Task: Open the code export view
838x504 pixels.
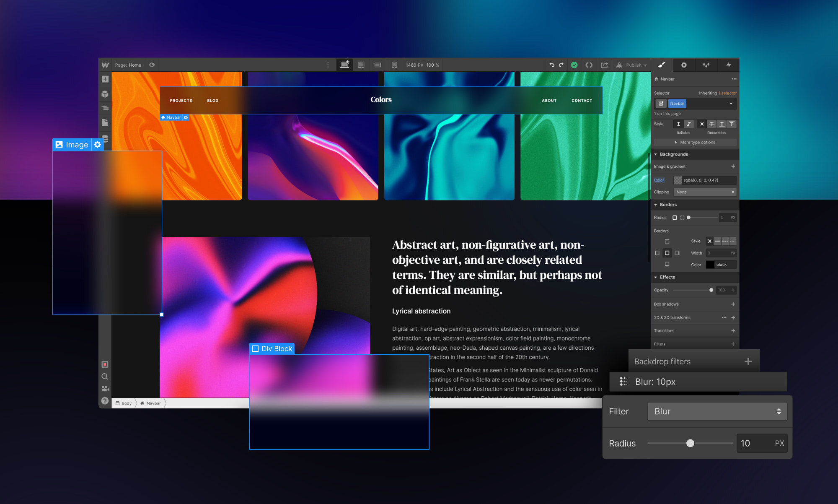Action: pyautogui.click(x=589, y=65)
